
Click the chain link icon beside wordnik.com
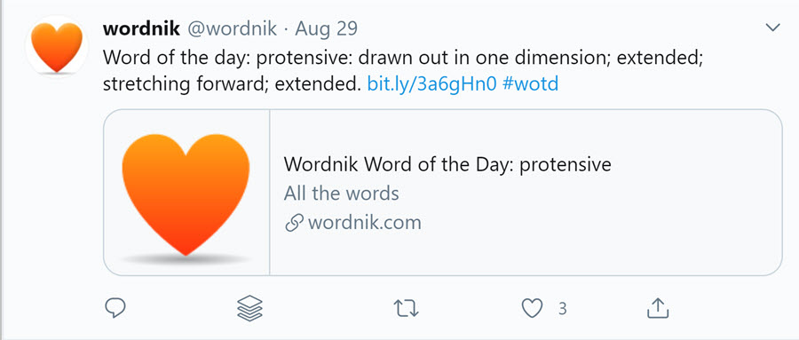(294, 223)
